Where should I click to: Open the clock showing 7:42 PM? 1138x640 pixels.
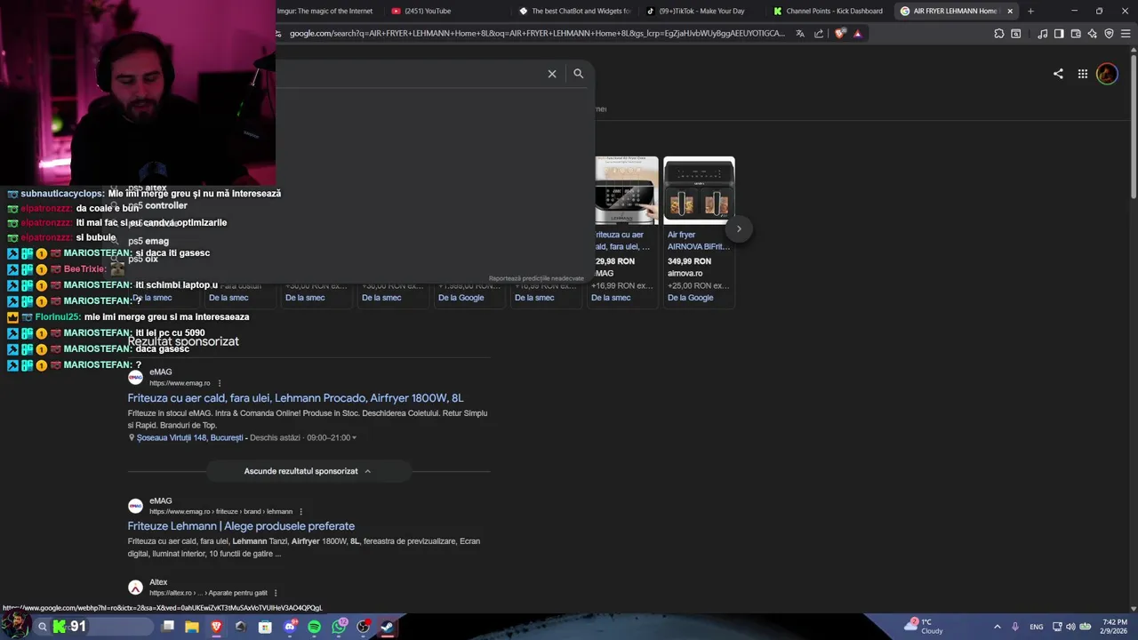1115,627
